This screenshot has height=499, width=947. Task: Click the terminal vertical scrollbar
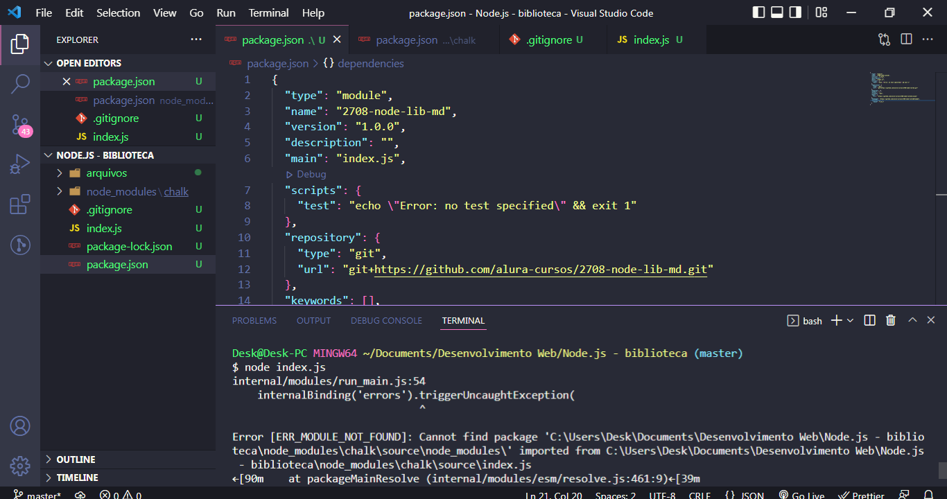pyautogui.click(x=943, y=471)
